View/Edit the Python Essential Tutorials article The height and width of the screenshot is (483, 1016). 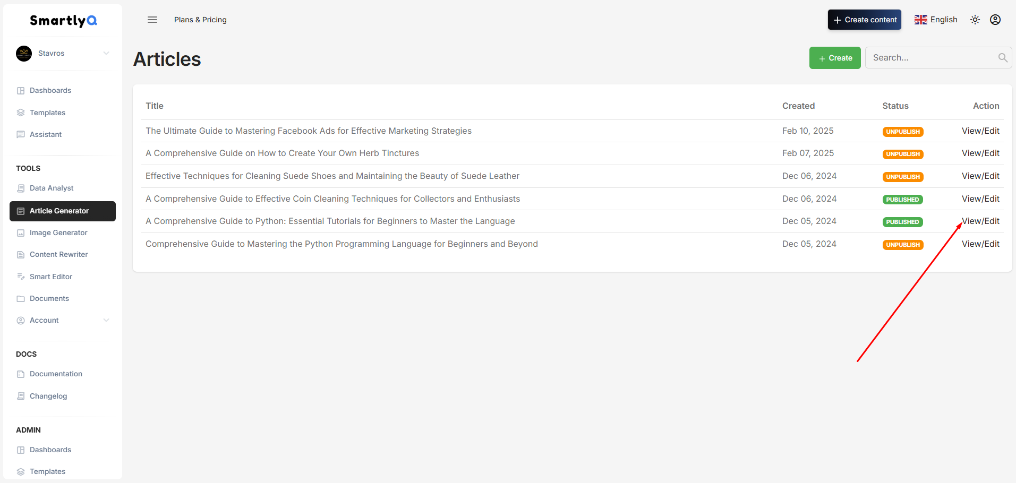(980, 221)
